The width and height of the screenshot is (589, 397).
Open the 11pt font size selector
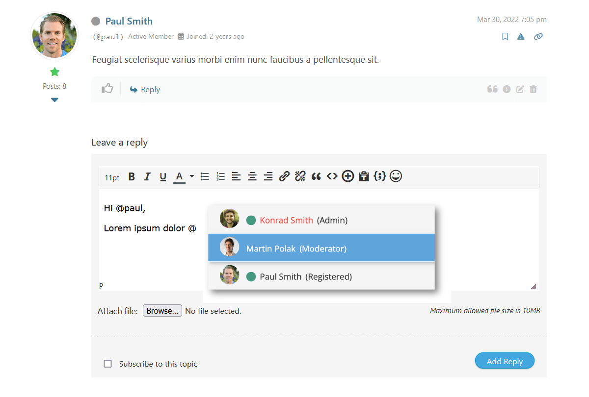111,177
